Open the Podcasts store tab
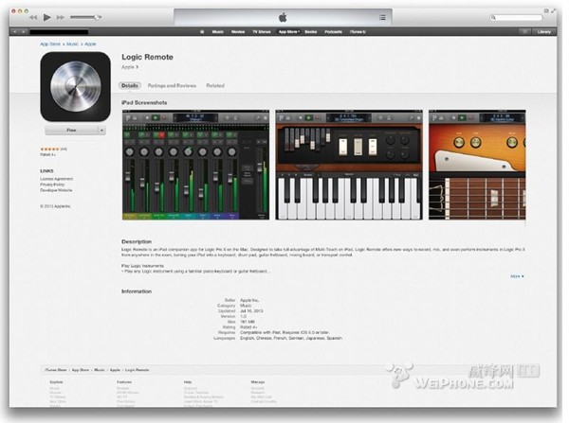The height and width of the screenshot is (423, 569). tap(333, 32)
